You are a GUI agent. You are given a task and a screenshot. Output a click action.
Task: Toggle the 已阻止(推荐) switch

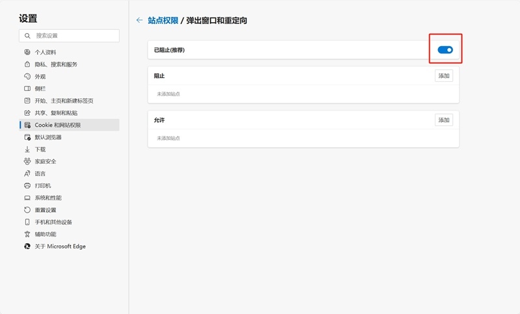coord(445,50)
